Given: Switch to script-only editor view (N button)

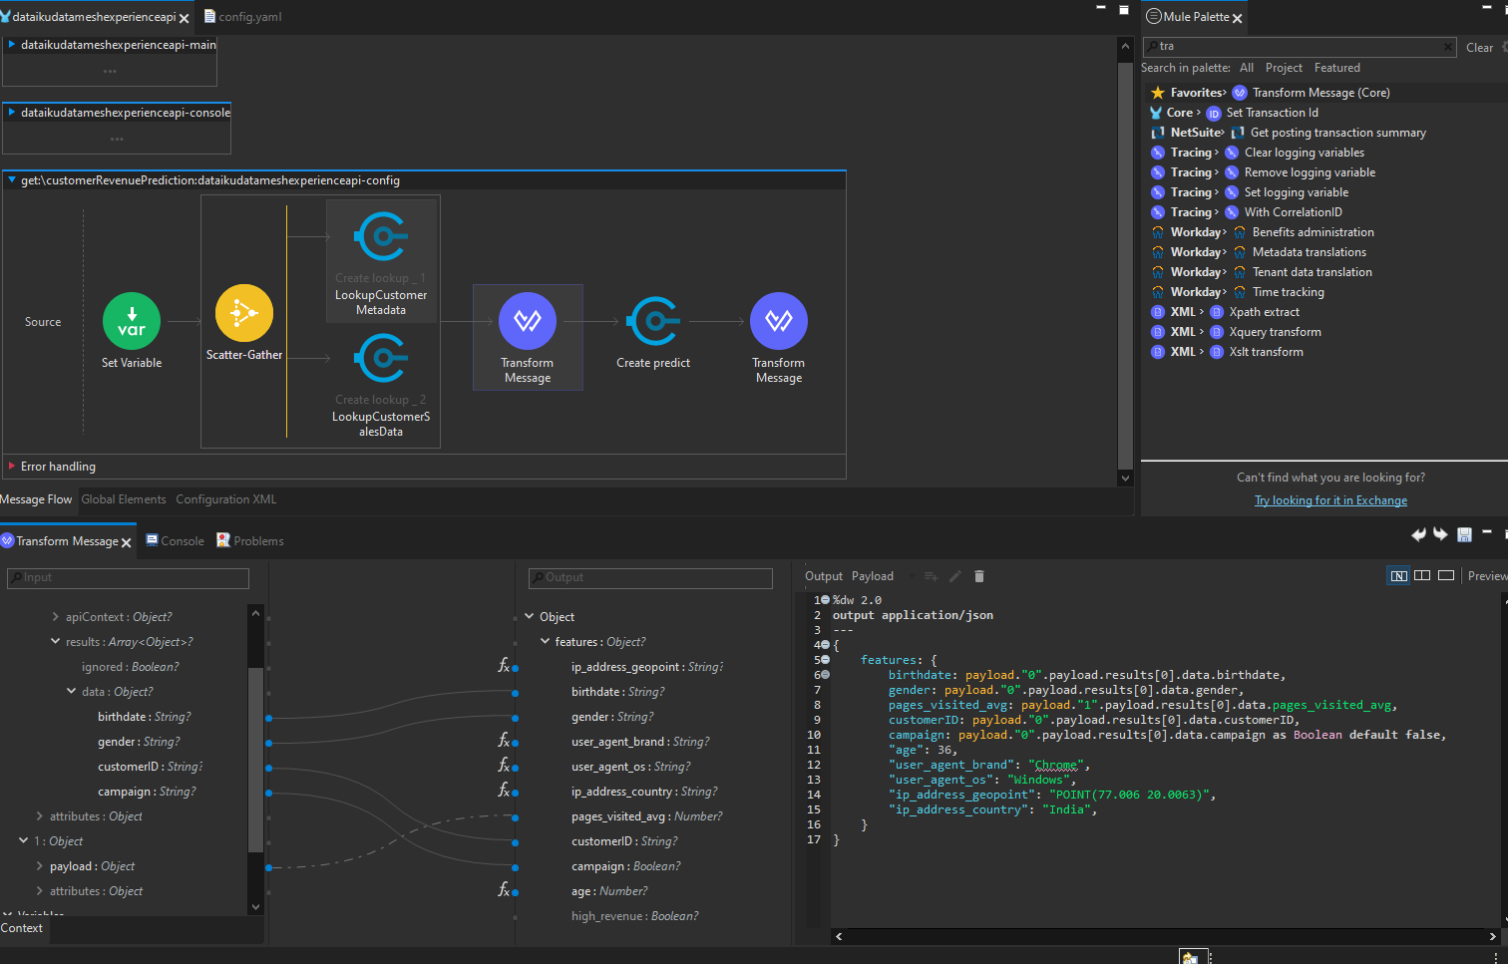Looking at the screenshot, I should point(1398,575).
